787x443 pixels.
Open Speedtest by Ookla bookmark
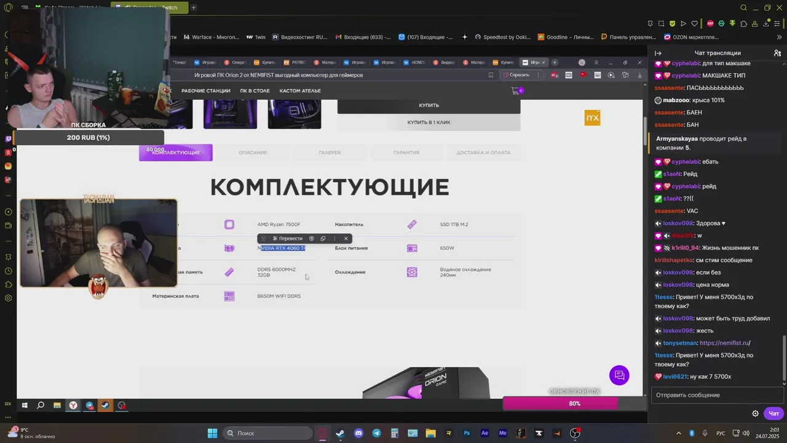(x=502, y=37)
